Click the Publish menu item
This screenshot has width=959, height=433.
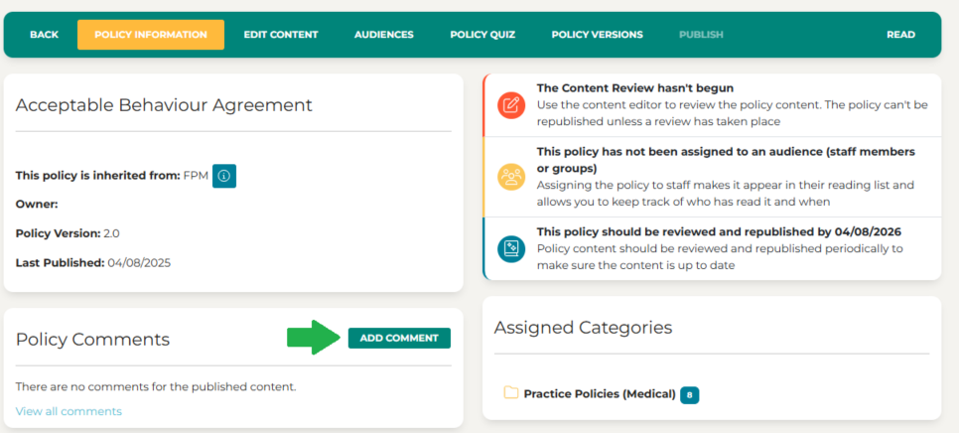coord(701,35)
